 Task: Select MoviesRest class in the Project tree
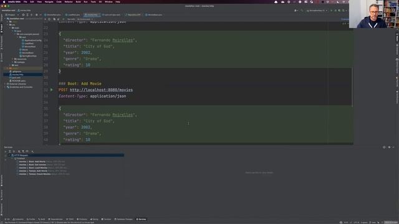(x=29, y=47)
